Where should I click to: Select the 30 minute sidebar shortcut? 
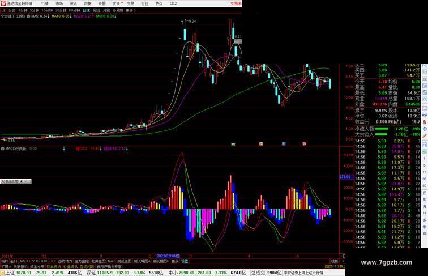click(425, 179)
